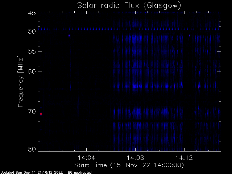The image size is (232, 174).
Task: Click the '14:12' time axis label
Action: point(184,158)
